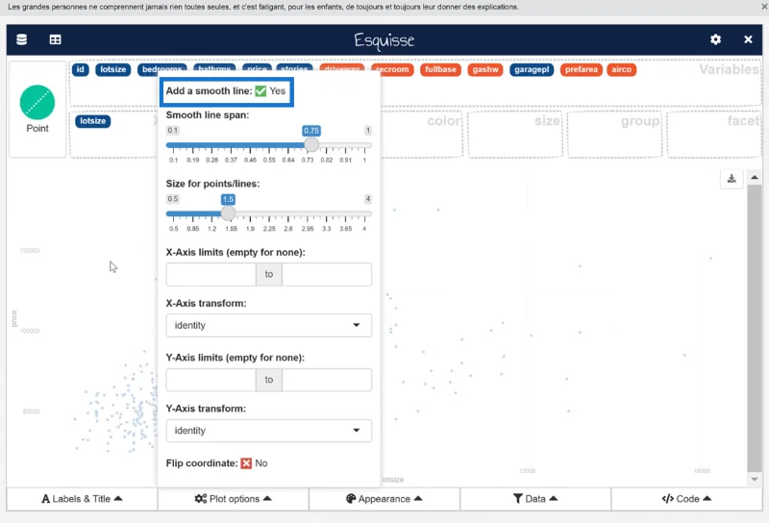769x523 pixels.
Task: Click the Y-Axis upper limit field
Action: coord(327,380)
